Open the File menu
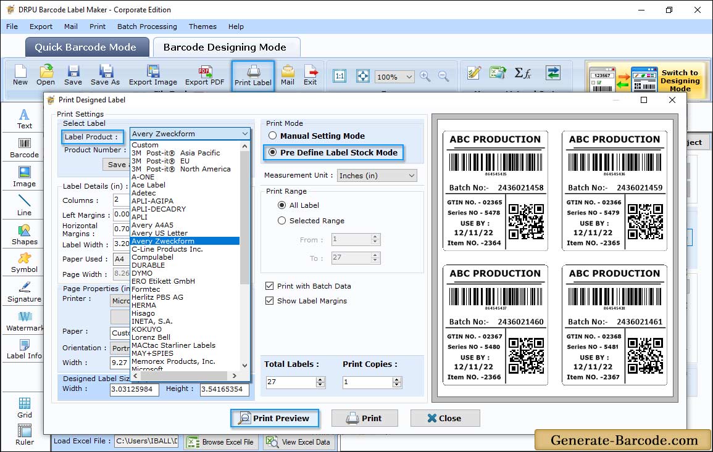Image resolution: width=713 pixels, height=452 pixels. pos(12,27)
